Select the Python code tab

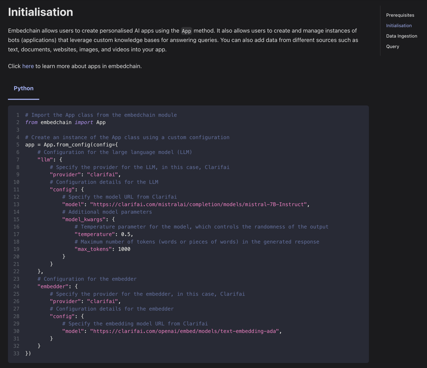tap(23, 88)
